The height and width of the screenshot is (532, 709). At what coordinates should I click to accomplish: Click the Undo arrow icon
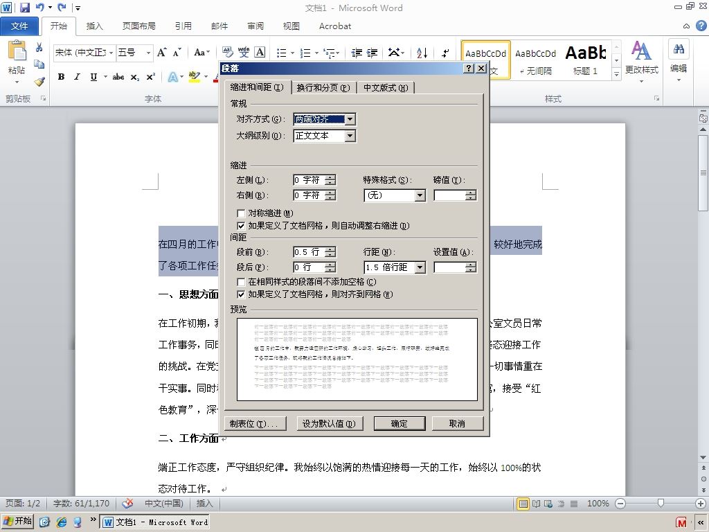[39, 7]
